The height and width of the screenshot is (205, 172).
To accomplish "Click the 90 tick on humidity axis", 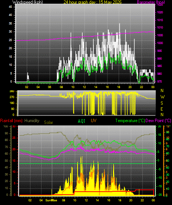I will [x=6, y=133].
